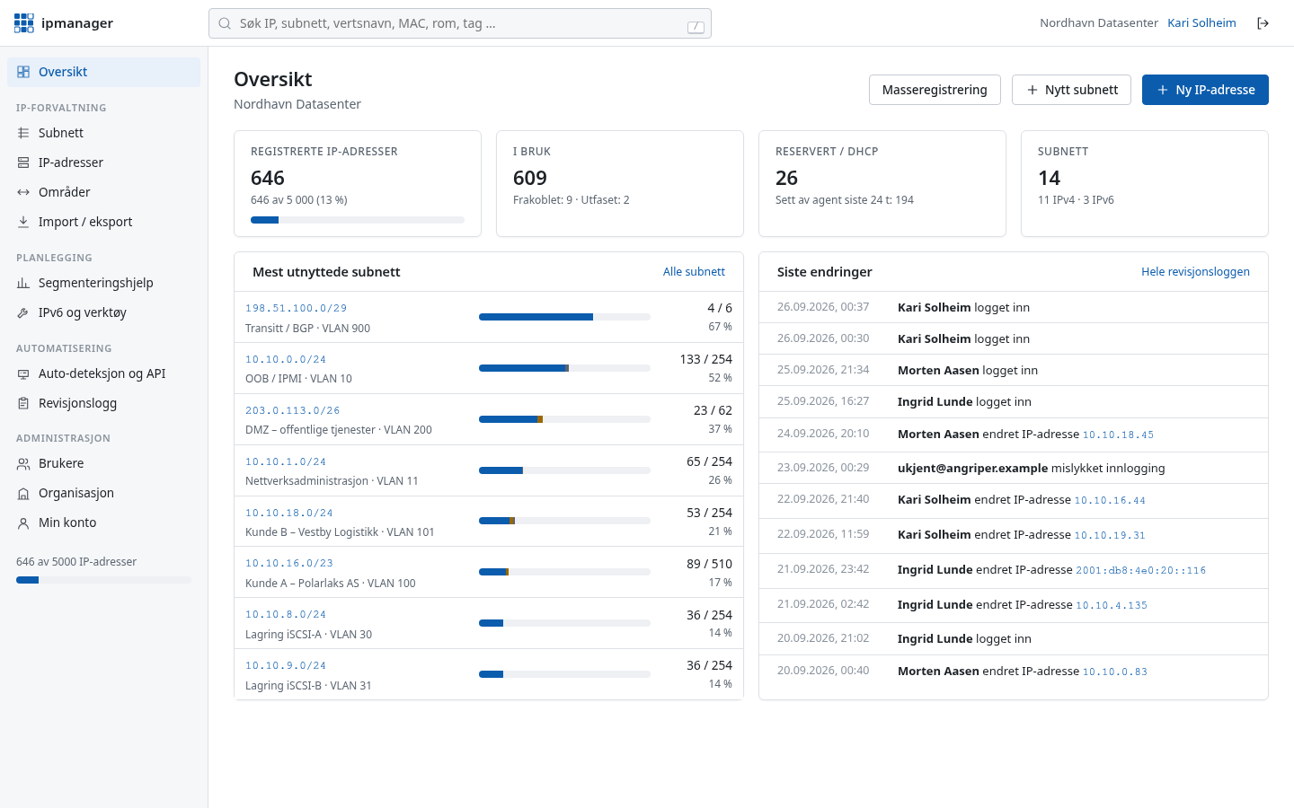Click the Min konto person icon
This screenshot has width=1294, height=808.
pos(23,523)
